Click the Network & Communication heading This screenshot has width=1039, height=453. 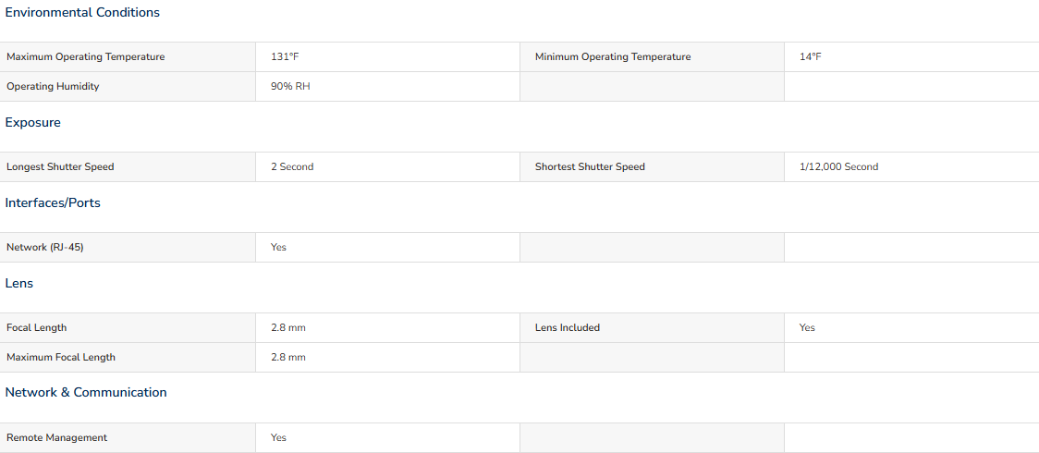[86, 392]
